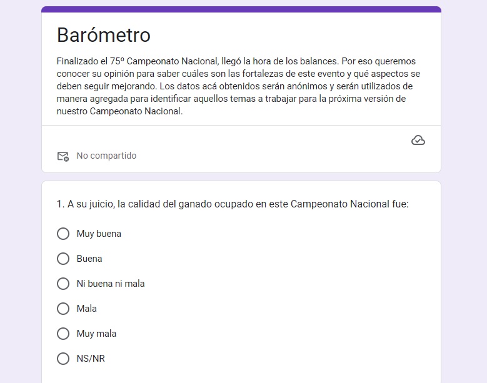Click the form description paragraph
The height and width of the screenshot is (383, 487).
click(238, 86)
